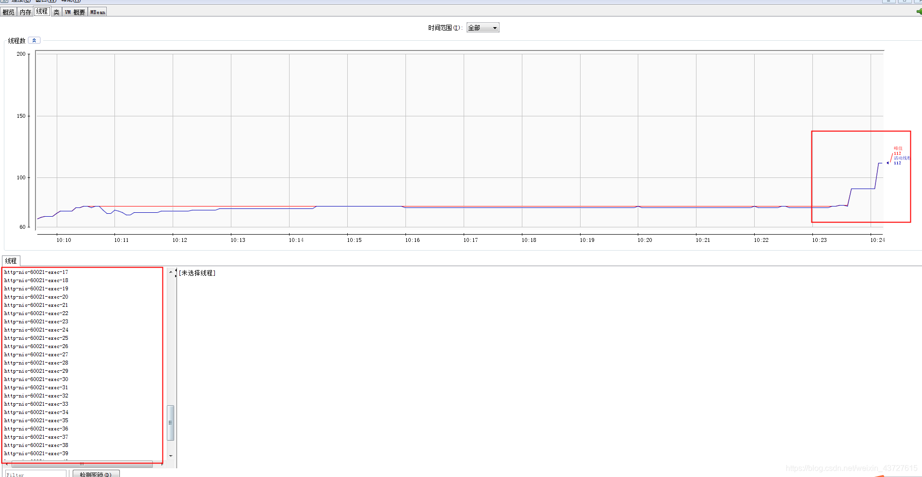Select thread http-nio-60021-exec-30
Viewport: 922px width, 477px height.
(36, 379)
